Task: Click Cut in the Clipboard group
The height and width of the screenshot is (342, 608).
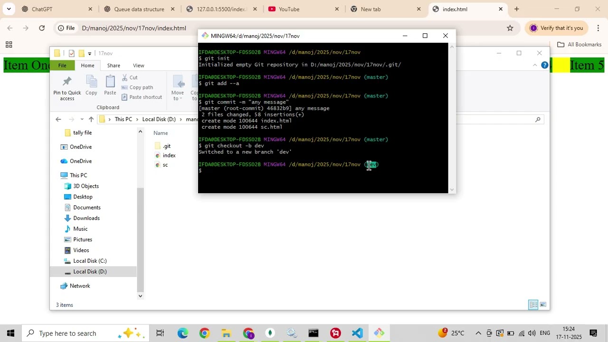Action: [x=129, y=77]
